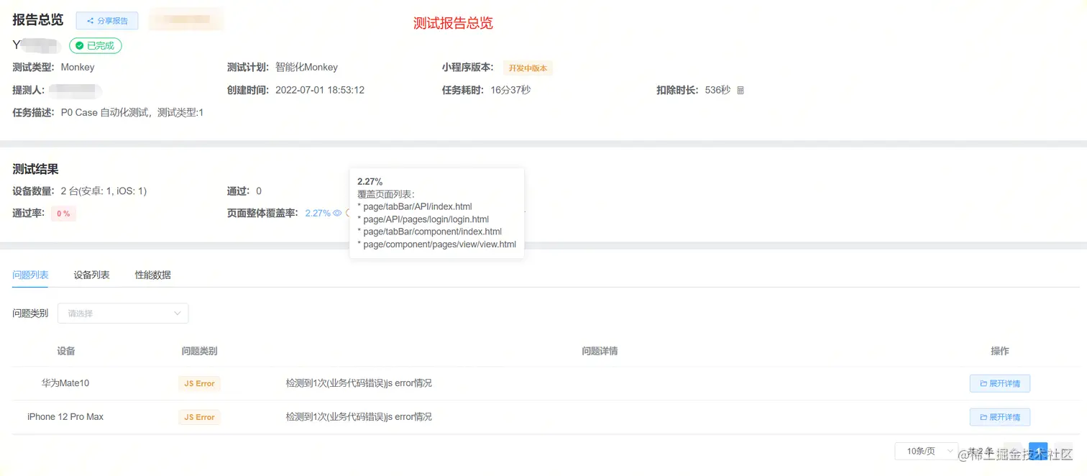Click the 2.27% coverage rate link
This screenshot has height=476, width=1087.
[318, 214]
